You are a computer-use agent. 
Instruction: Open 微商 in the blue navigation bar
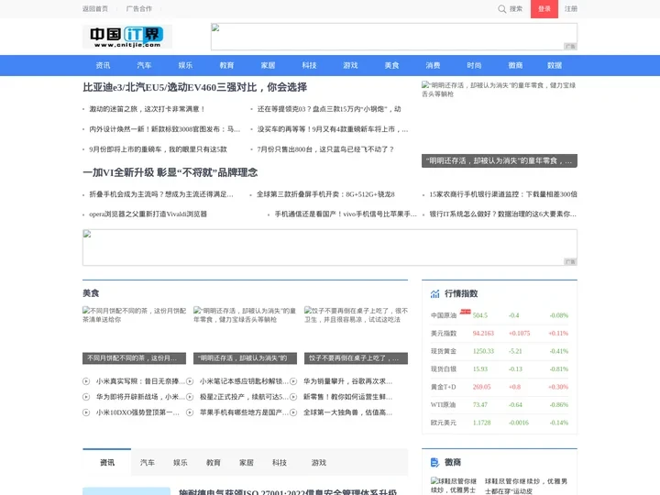tap(515, 65)
